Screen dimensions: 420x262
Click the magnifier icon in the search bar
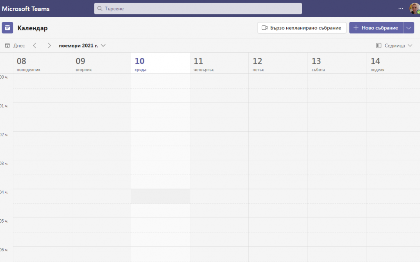point(100,9)
